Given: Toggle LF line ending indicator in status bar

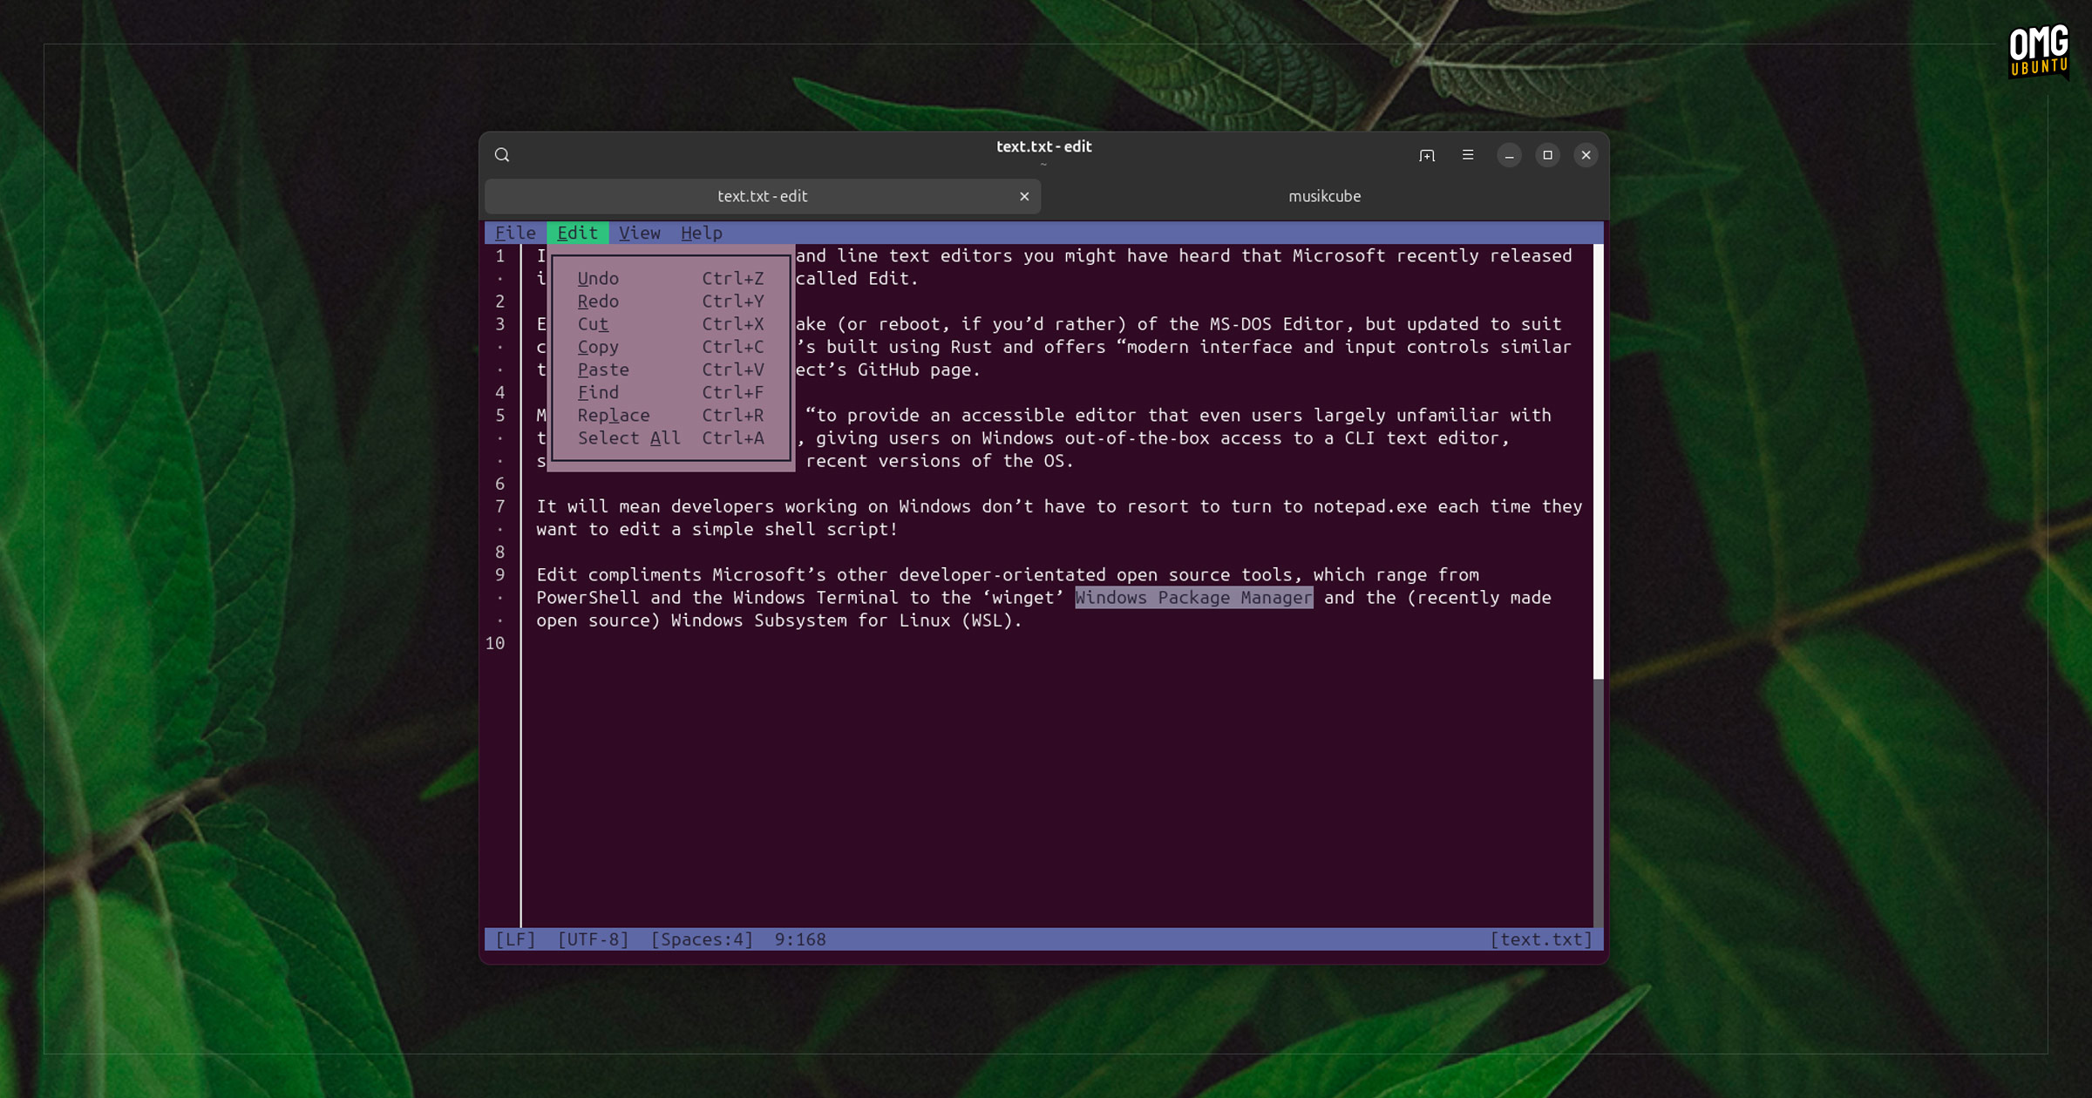Looking at the screenshot, I should click(515, 939).
